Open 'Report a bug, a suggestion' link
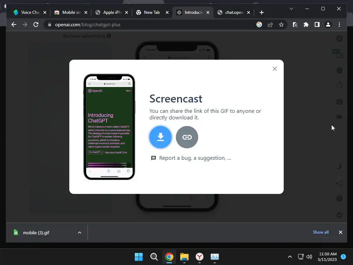The width and height of the screenshot is (353, 265). pyautogui.click(x=191, y=158)
